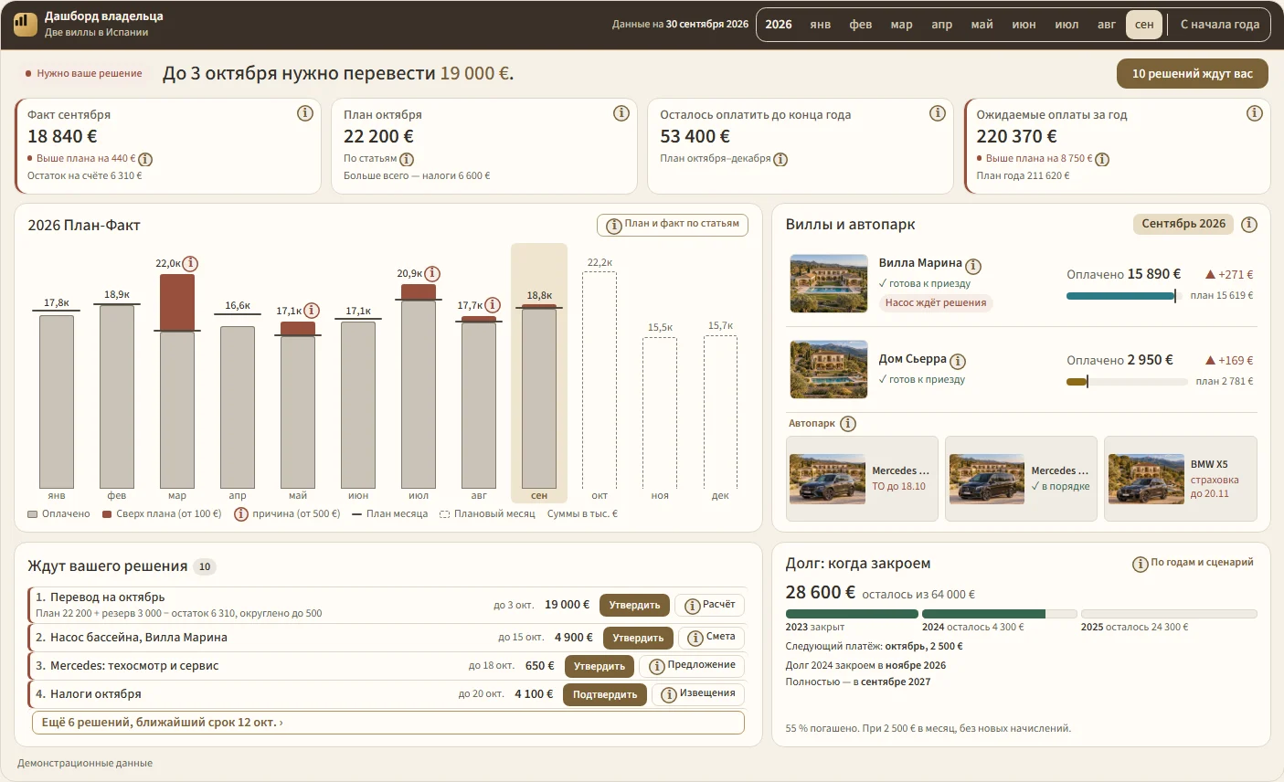Open info icon on План октября card
This screenshot has width=1284, height=782.
[621, 113]
